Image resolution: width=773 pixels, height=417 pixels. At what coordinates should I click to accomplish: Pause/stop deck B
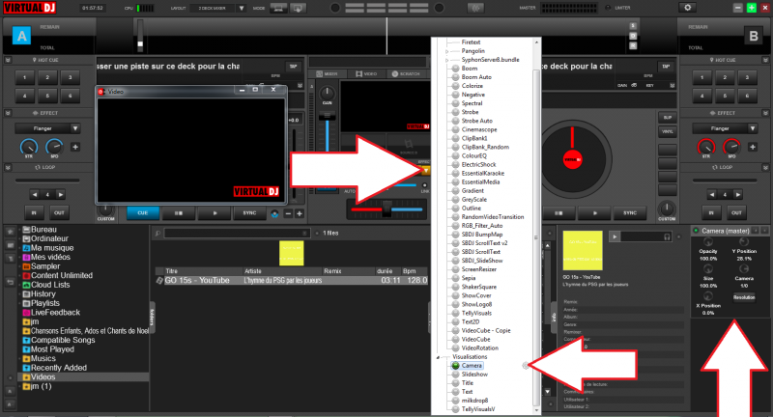[x=558, y=213]
